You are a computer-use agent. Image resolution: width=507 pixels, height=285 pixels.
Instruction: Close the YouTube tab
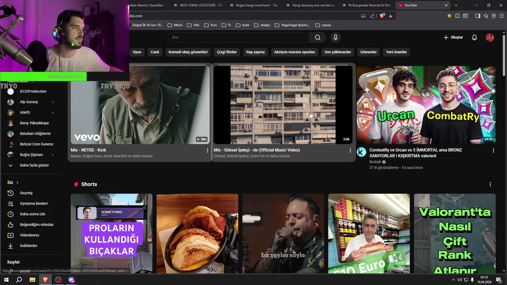pyautogui.click(x=446, y=5)
